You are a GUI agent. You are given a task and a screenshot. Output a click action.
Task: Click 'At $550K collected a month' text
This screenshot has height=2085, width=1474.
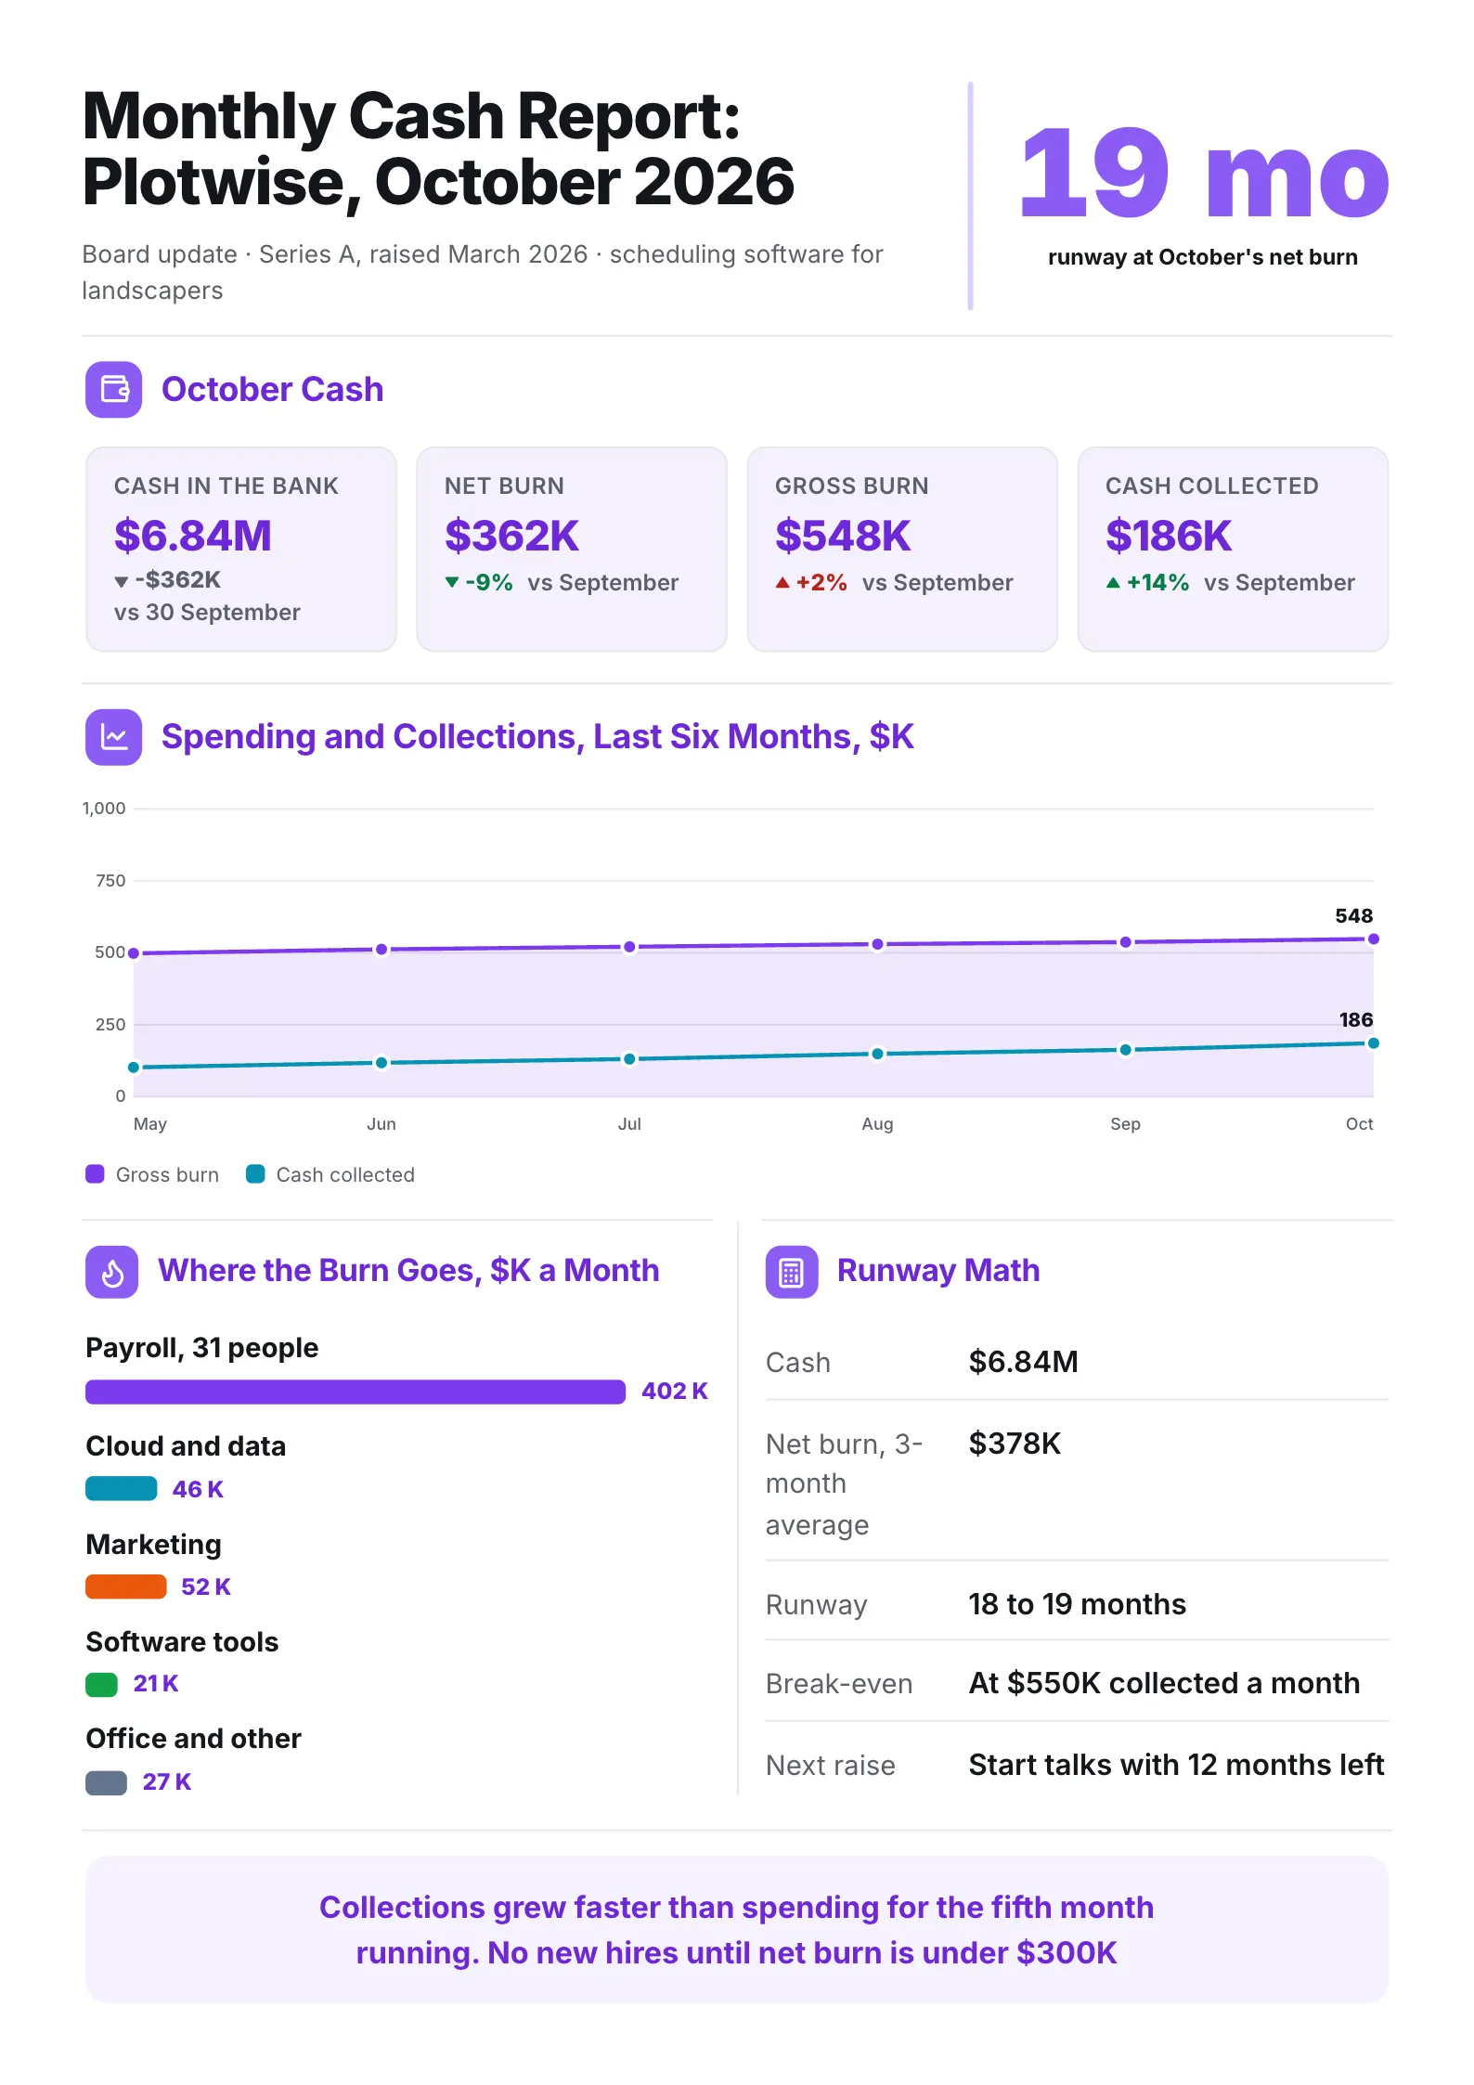[x=1164, y=1683]
